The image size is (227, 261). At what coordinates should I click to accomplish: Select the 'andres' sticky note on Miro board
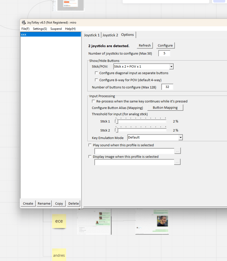click(x=59, y=255)
